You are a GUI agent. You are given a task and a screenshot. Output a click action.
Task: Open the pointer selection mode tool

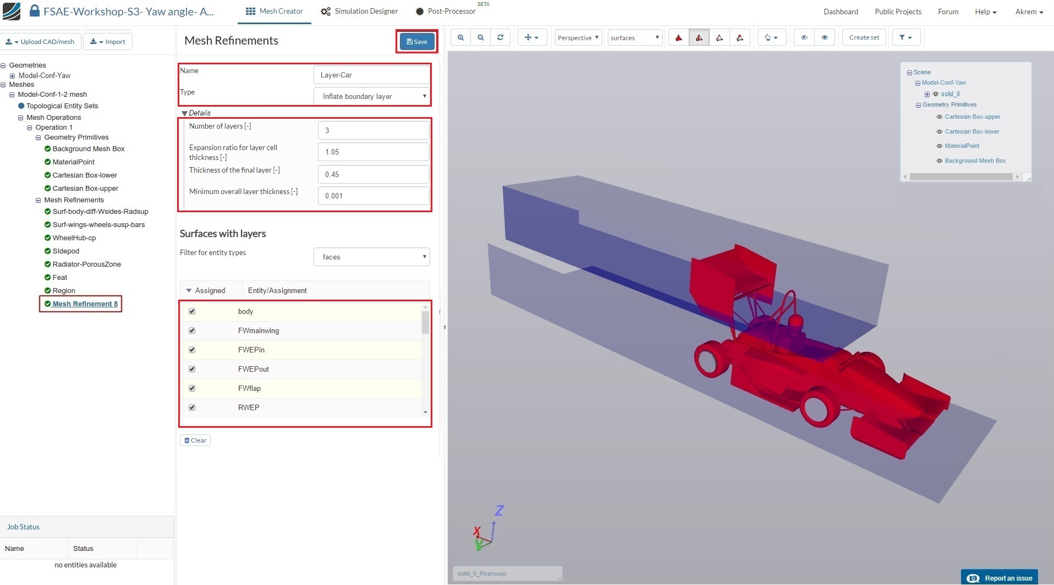[771, 37]
